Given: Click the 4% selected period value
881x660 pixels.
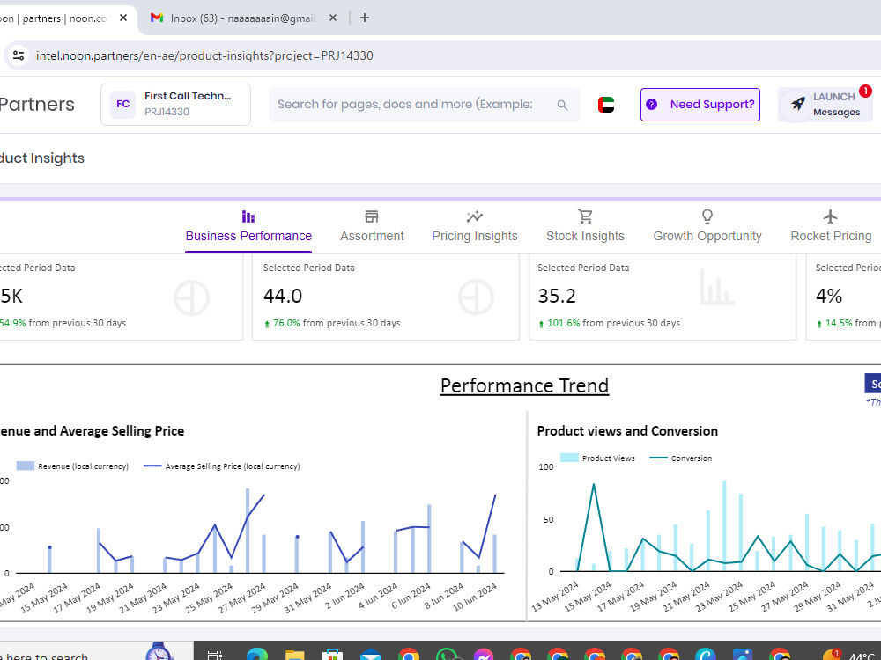Looking at the screenshot, I should [x=829, y=296].
